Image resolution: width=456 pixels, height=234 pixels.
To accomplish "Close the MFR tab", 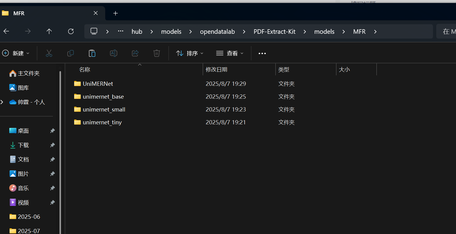I will [x=96, y=13].
